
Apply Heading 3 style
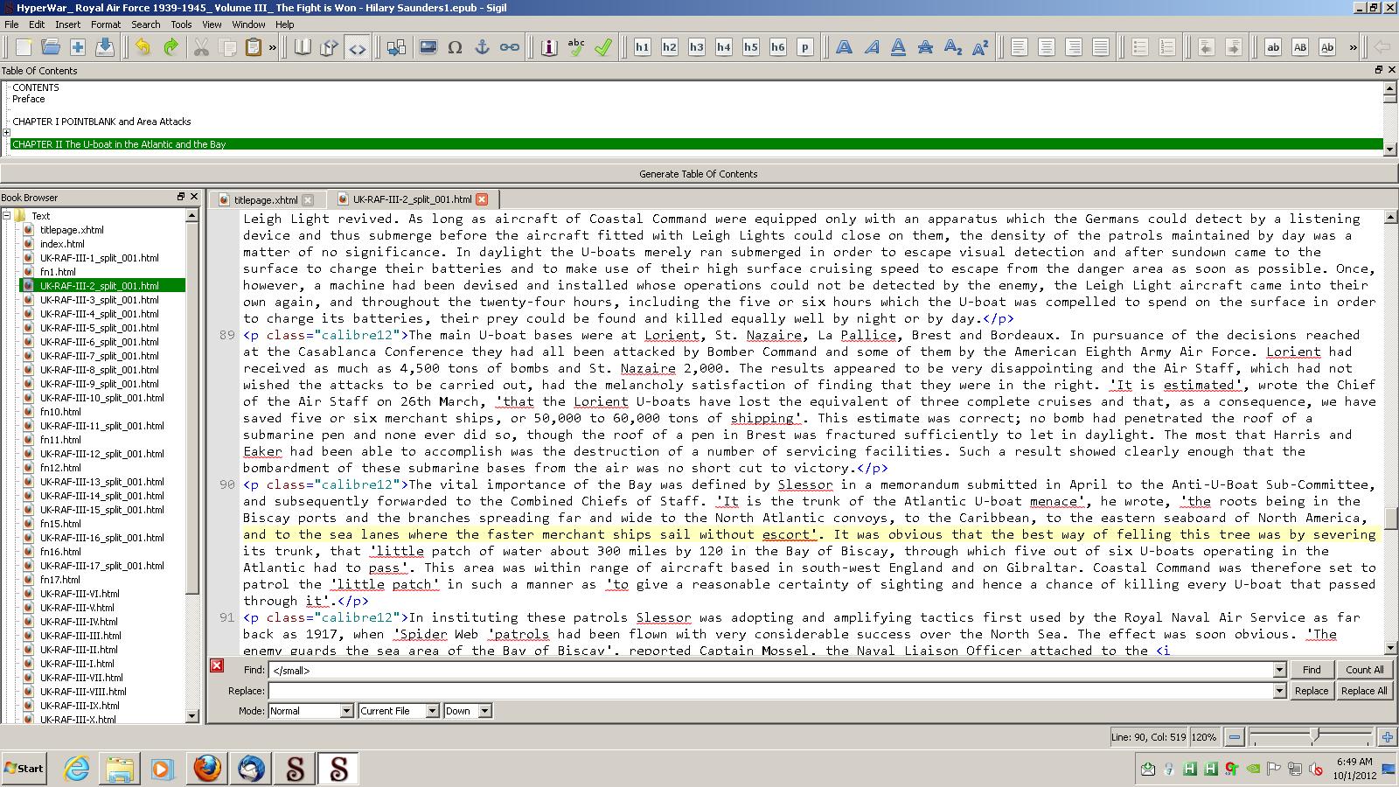[697, 47]
